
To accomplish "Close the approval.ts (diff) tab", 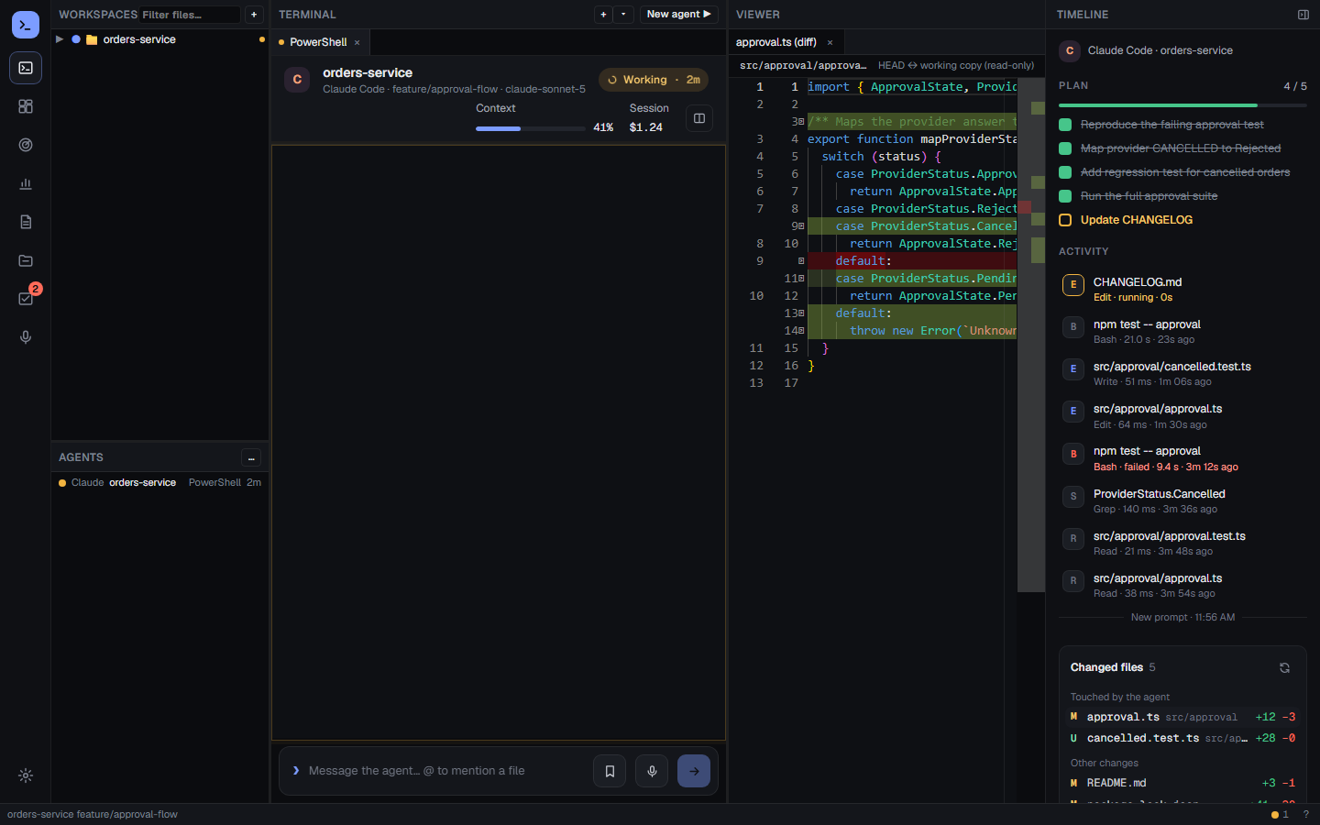I will click(830, 42).
